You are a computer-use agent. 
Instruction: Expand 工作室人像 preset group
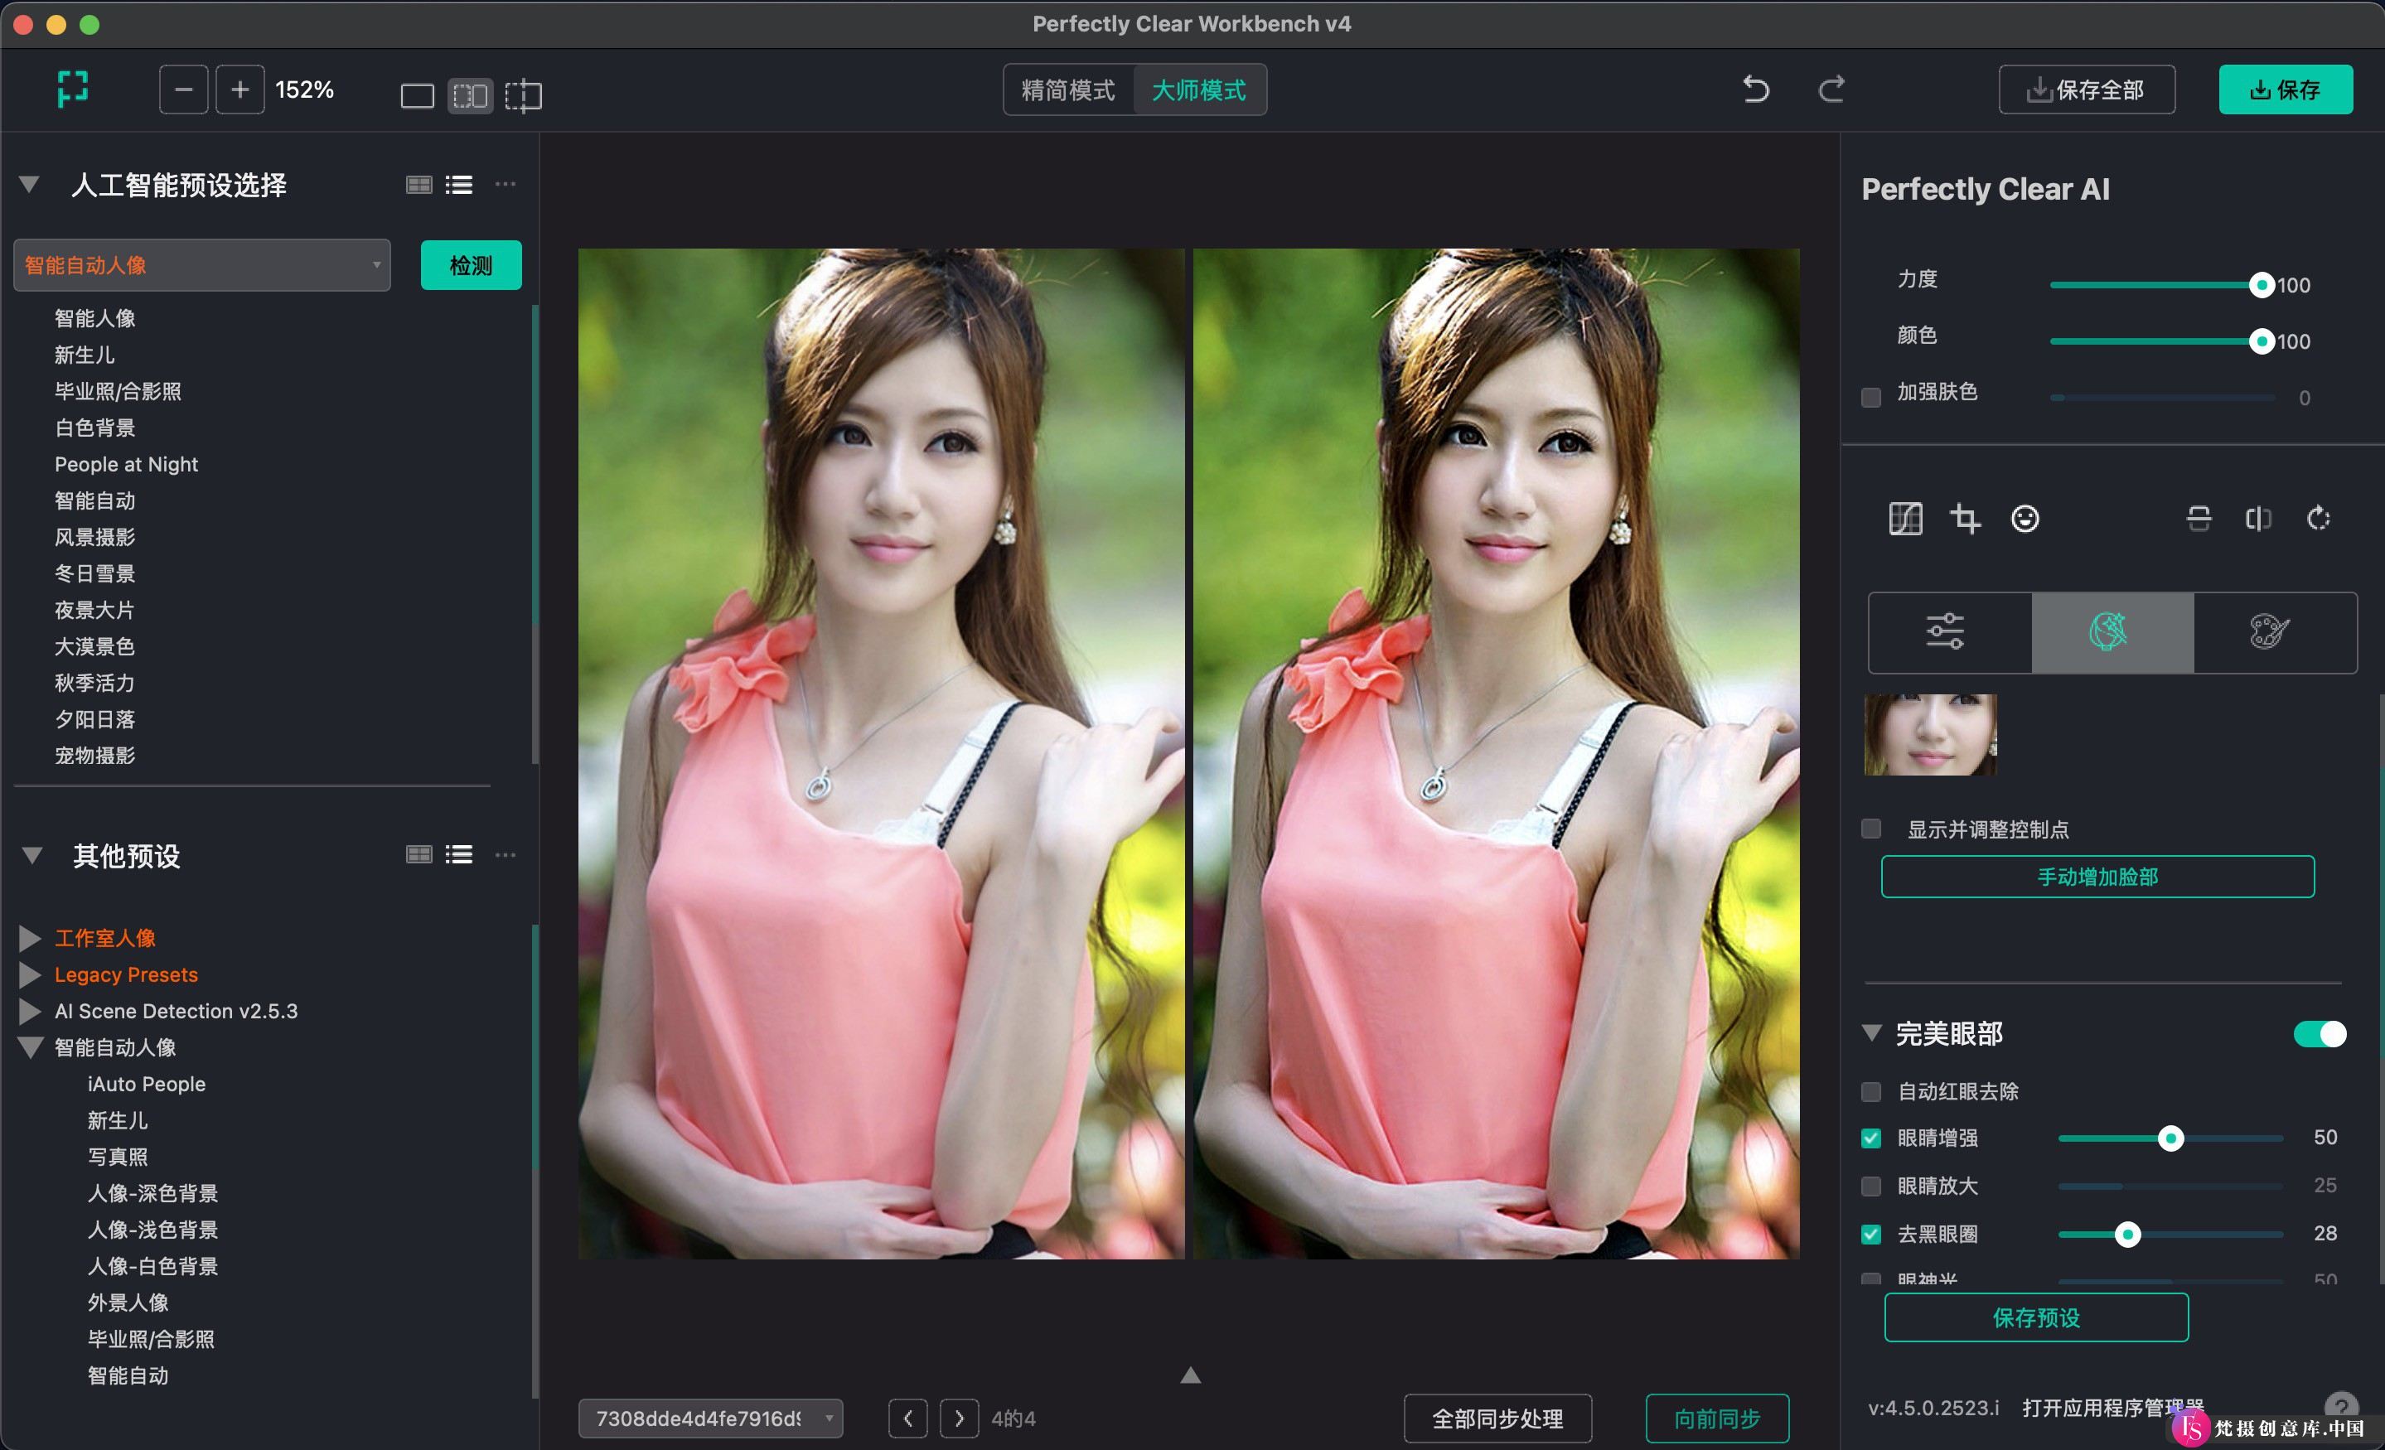click(31, 937)
